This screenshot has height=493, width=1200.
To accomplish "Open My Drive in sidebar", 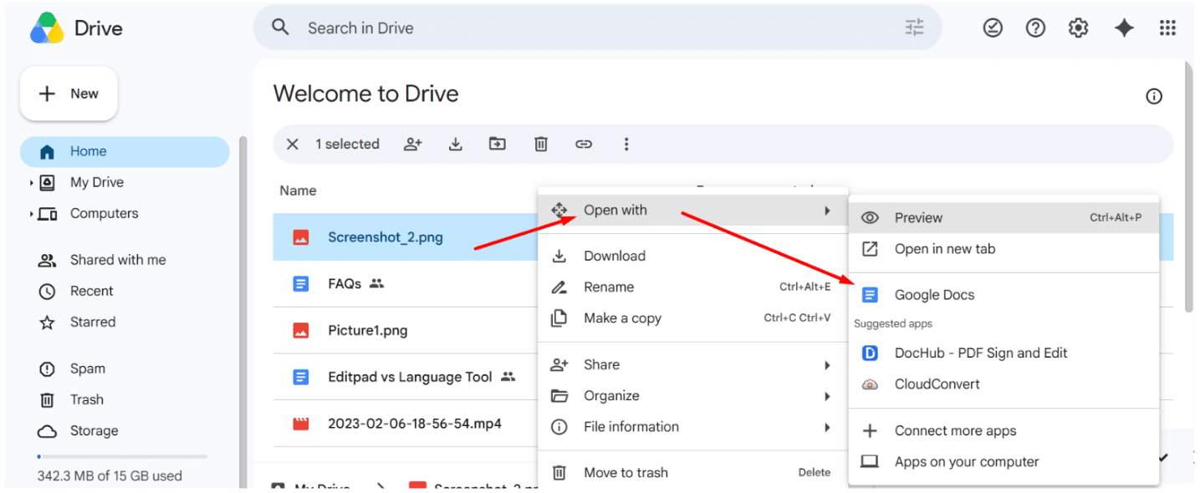I will [x=97, y=182].
